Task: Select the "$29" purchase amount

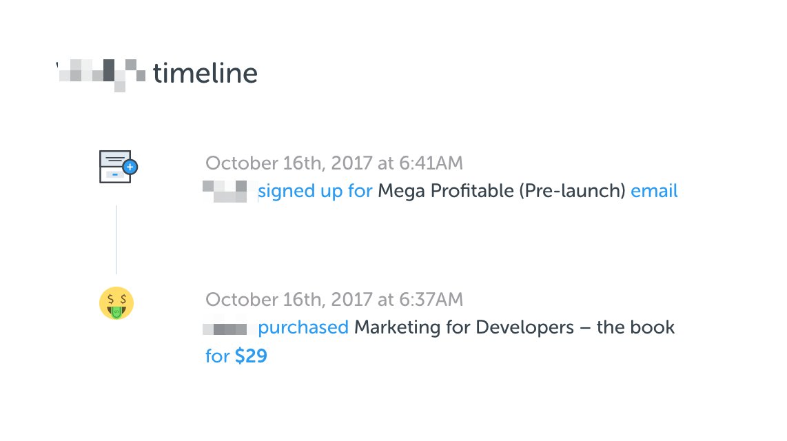Action: [251, 357]
